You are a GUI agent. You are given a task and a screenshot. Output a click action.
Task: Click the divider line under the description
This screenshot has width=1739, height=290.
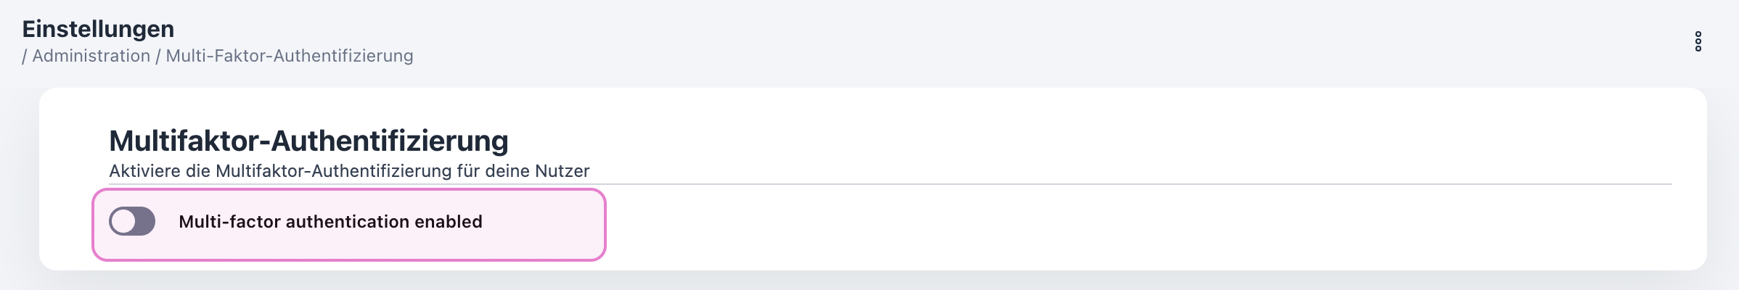1089,184
